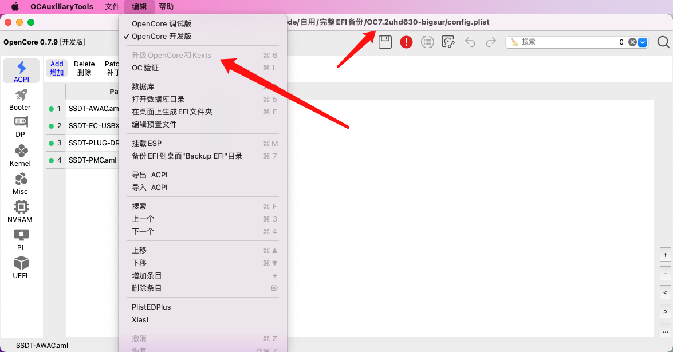Screen dimensions: 673x352
Task: Choose 数据库 menu item
Action: click(x=203, y=86)
